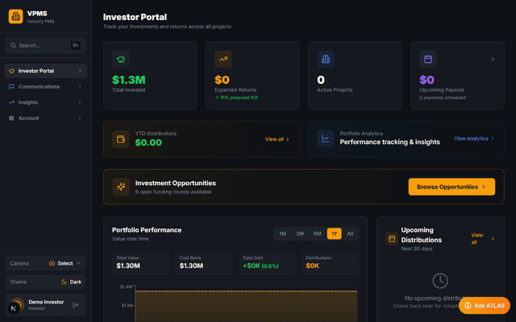Click the VPMS building logo icon

pos(15,16)
